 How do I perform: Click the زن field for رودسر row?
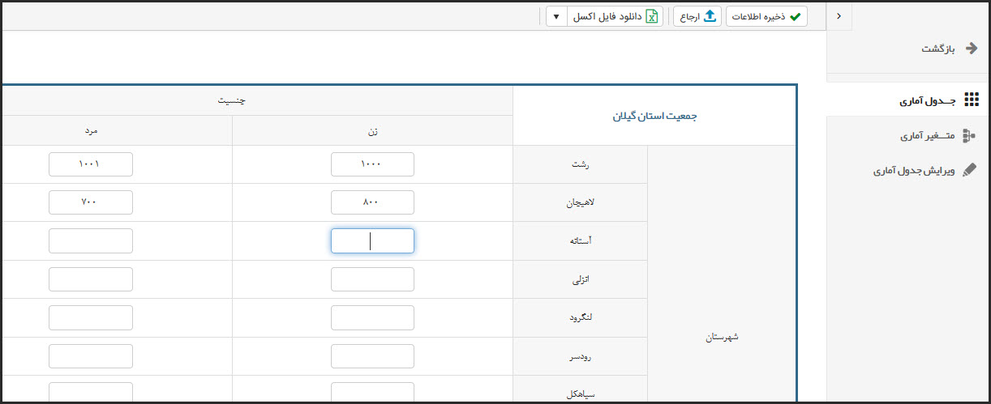point(372,356)
